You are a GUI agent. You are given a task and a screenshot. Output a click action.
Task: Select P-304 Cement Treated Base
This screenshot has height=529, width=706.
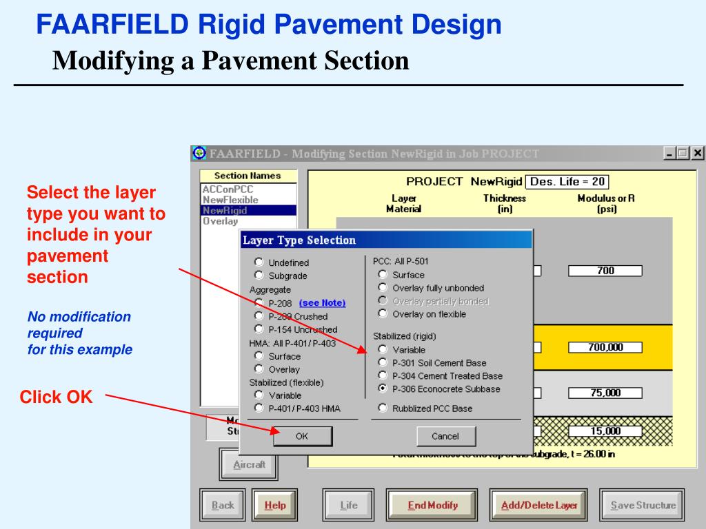(382, 375)
